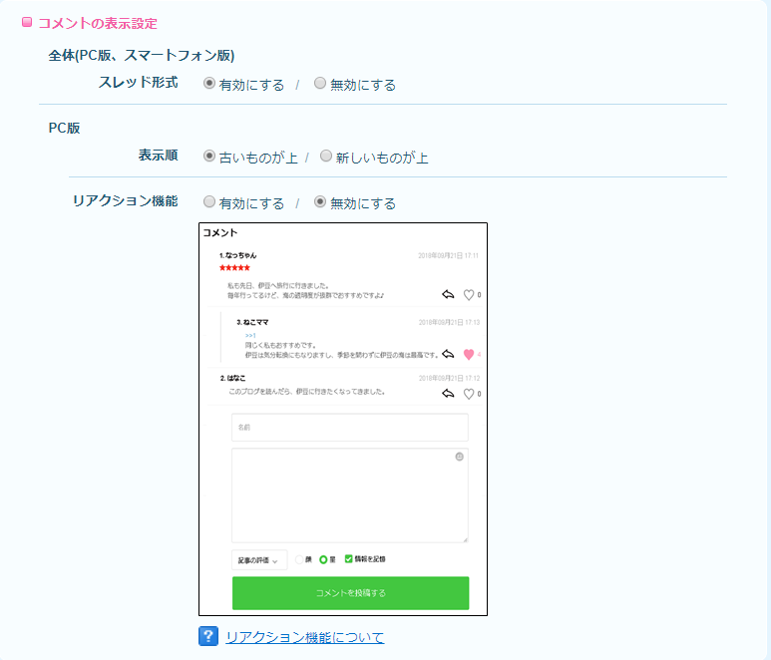Click the リアクション機能 label
The image size is (771, 660).
coord(126,200)
